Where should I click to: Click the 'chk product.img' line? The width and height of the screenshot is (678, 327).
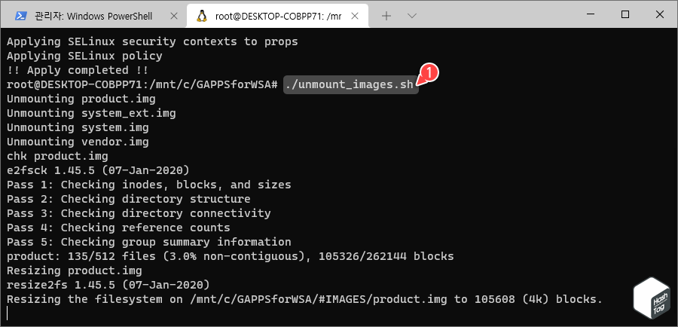(x=57, y=156)
